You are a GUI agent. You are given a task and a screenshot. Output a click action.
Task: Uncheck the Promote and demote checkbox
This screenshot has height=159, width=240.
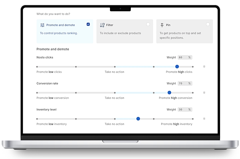point(88,24)
